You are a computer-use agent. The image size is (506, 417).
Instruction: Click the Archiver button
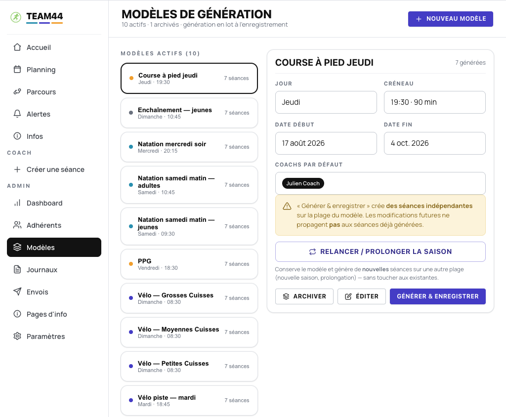[304, 296]
